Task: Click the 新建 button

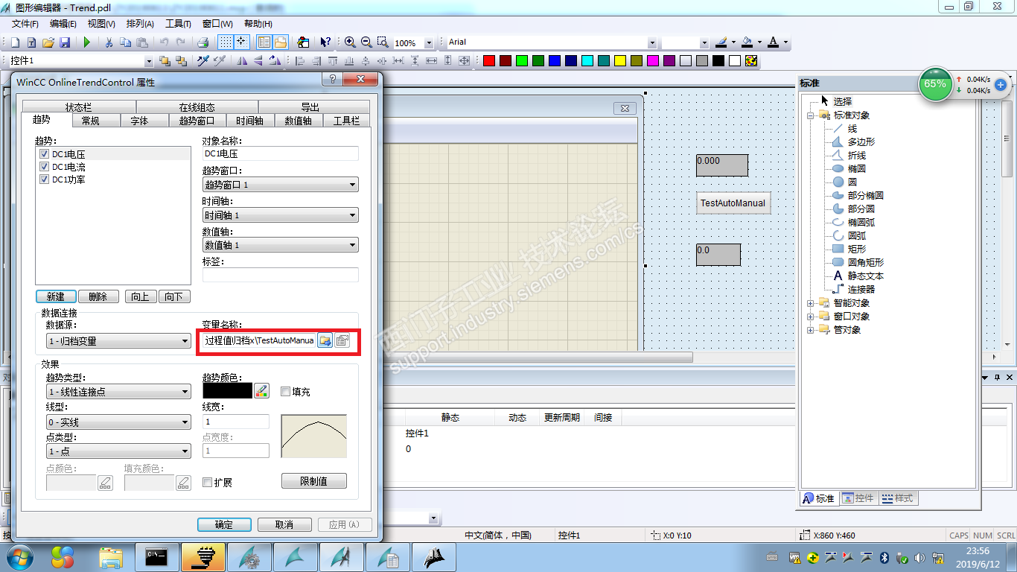Action: [56, 296]
